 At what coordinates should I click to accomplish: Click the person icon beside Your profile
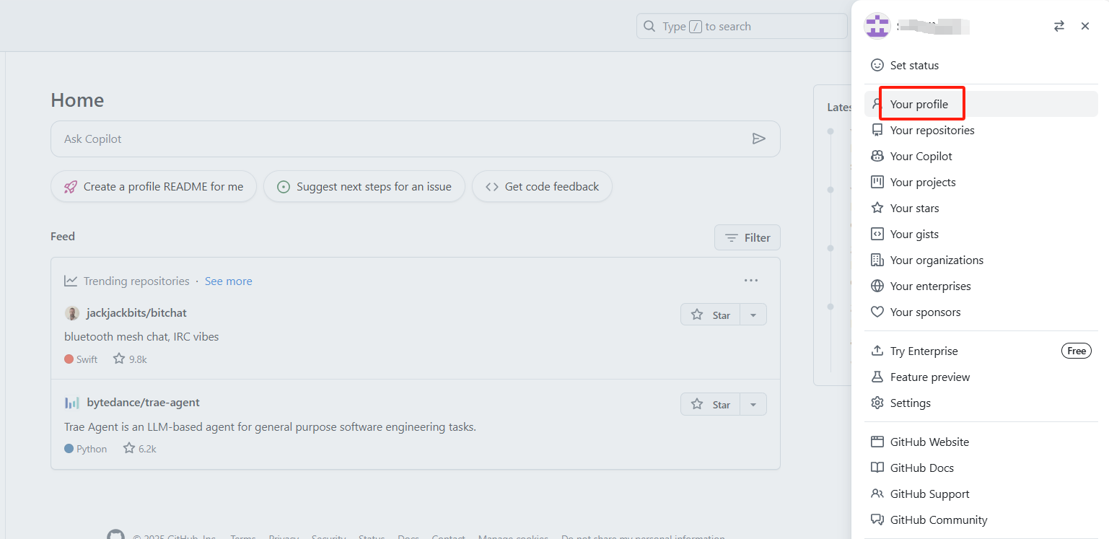pos(877,104)
